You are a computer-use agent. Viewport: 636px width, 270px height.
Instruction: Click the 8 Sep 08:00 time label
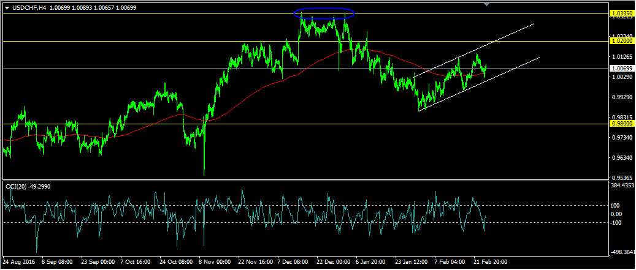click(x=57, y=262)
